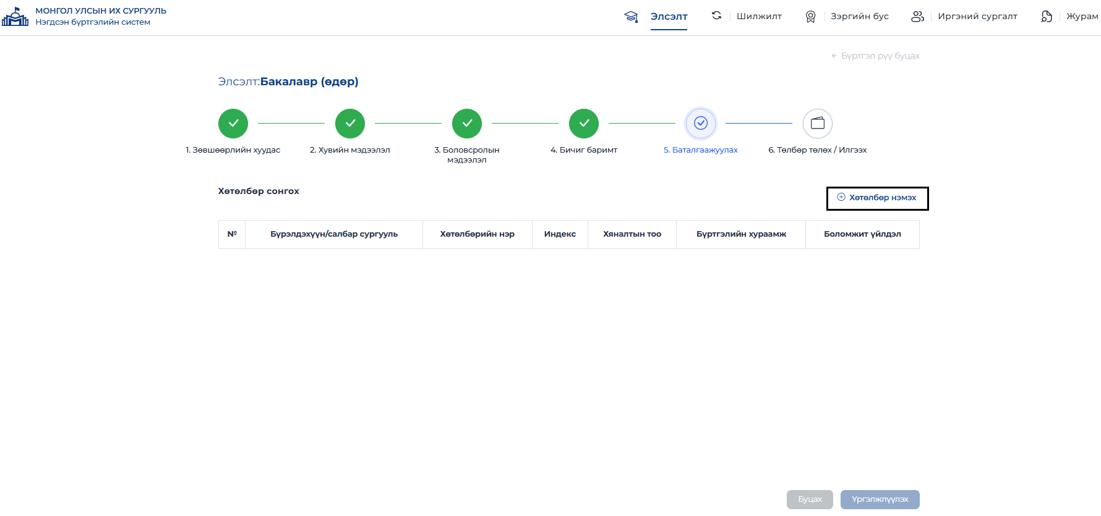Viewport: 1101px width, 516px height.
Task: Click the Хөтөлбөрийн нэр column header
Action: pos(478,234)
